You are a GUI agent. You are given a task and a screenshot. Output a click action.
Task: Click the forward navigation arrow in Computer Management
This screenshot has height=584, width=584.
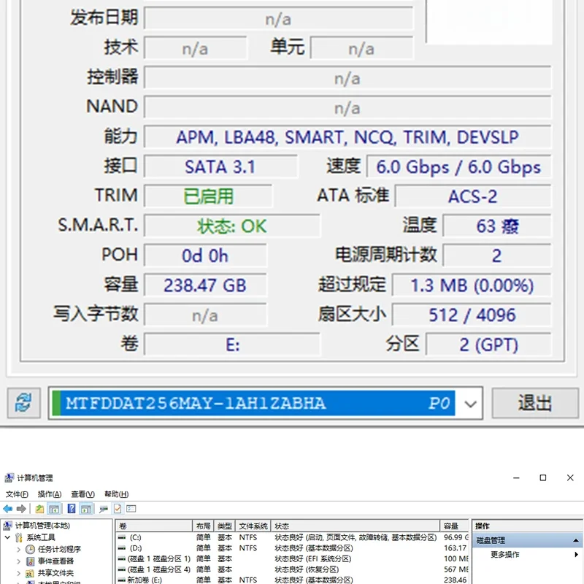(20, 507)
